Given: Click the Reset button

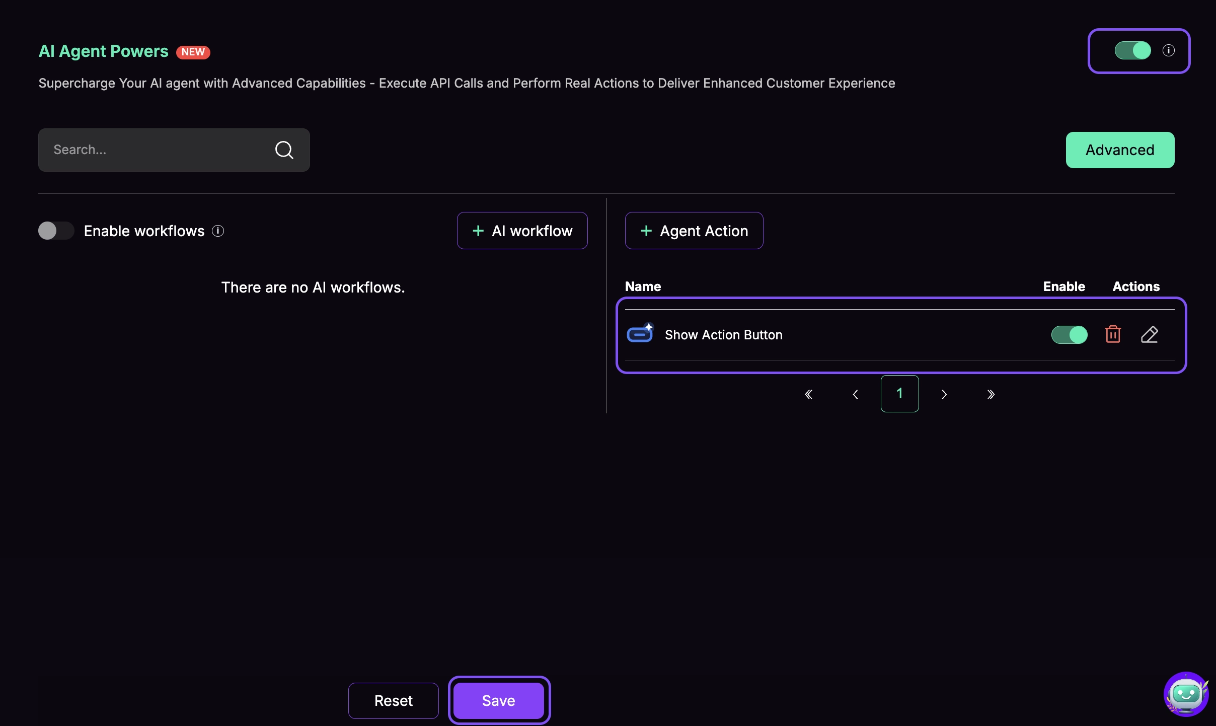Looking at the screenshot, I should (393, 700).
